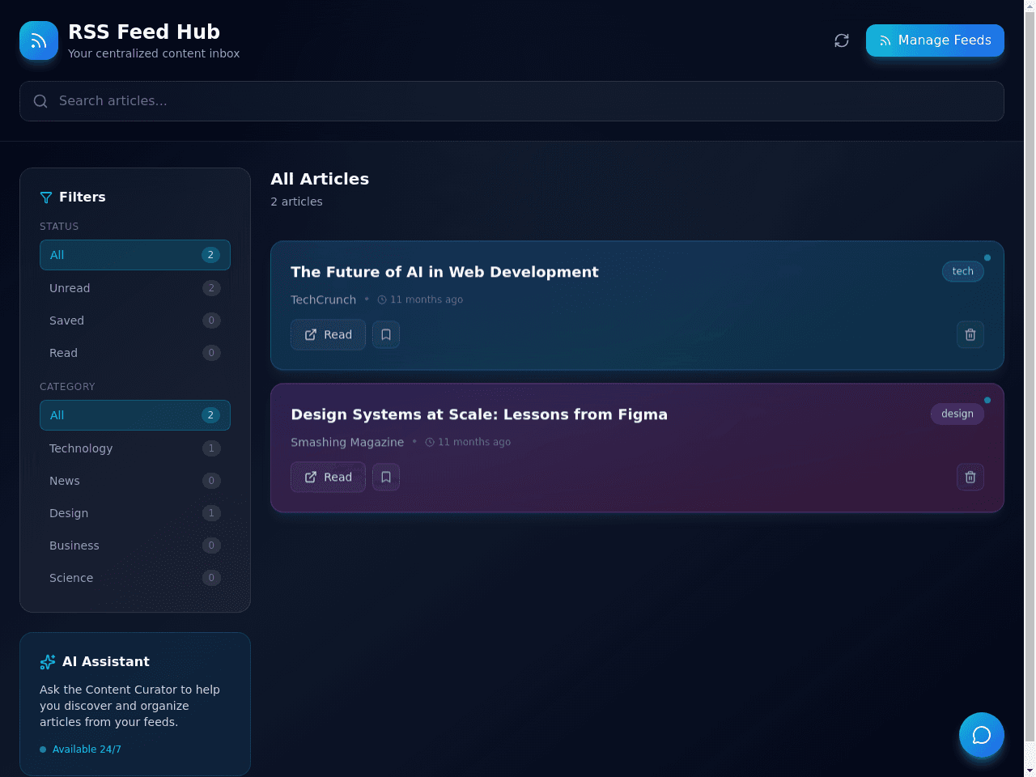1036x777 pixels.
Task: Select the All status filter
Action: [135, 255]
